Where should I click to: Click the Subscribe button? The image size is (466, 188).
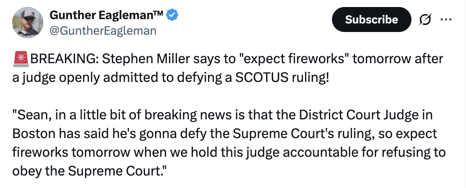(x=371, y=20)
